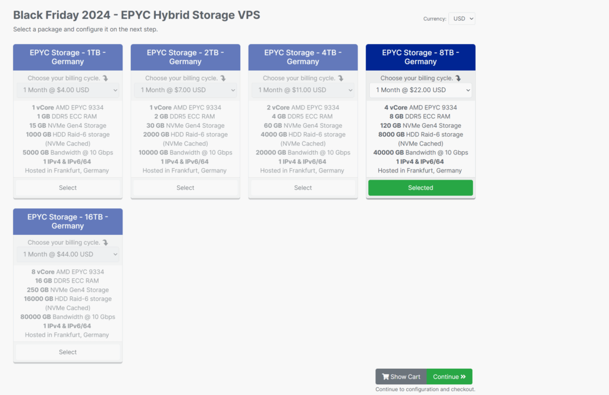The width and height of the screenshot is (609, 395).
Task: Click the arrow icon beside 16TB billing cycle text
Action: coord(105,242)
